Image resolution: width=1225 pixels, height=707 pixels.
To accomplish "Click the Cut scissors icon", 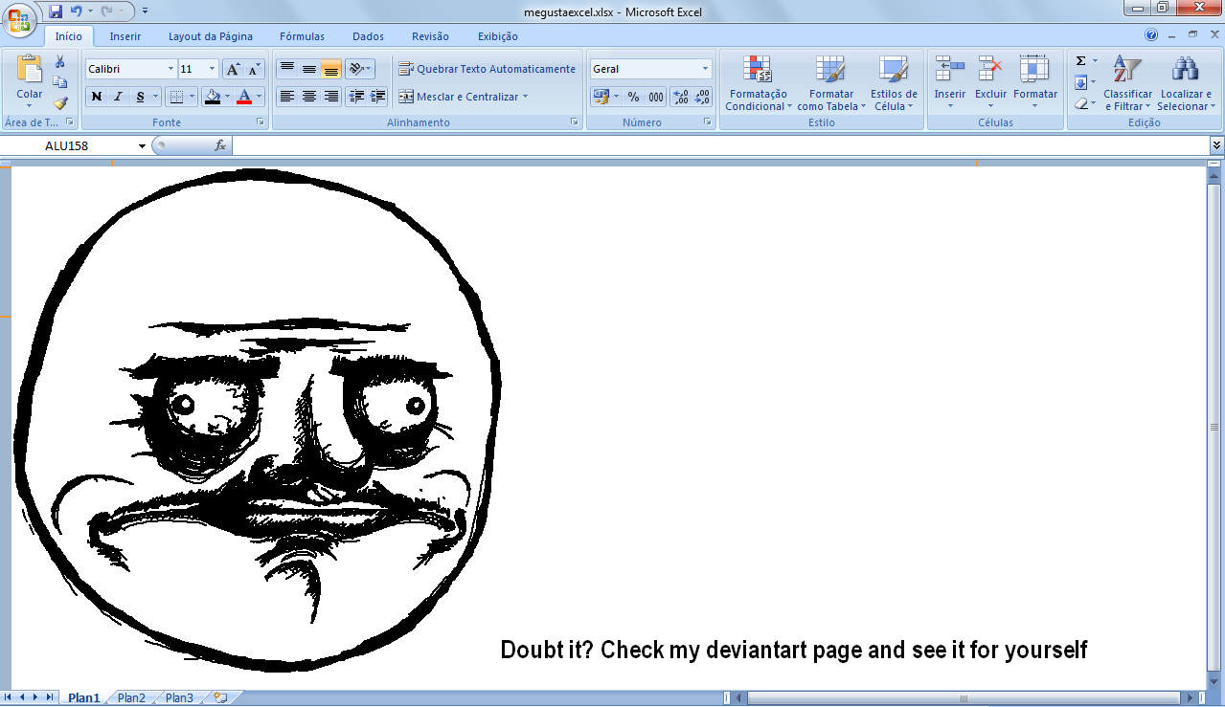I will 60,62.
